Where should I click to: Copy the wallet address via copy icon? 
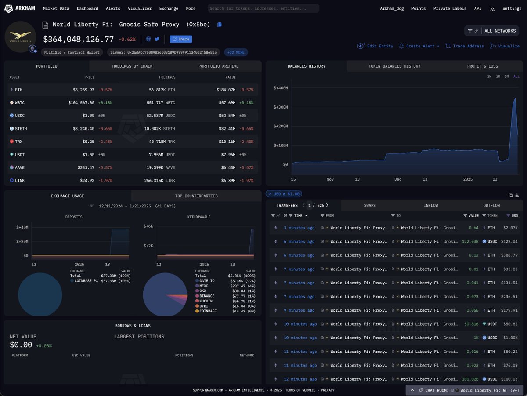click(x=220, y=25)
